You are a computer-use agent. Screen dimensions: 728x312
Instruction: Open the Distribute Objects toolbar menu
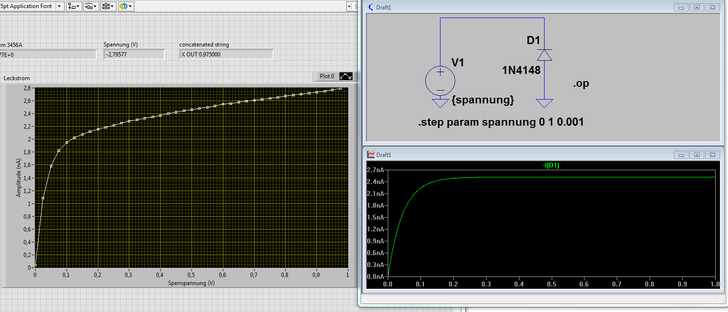(x=91, y=6)
